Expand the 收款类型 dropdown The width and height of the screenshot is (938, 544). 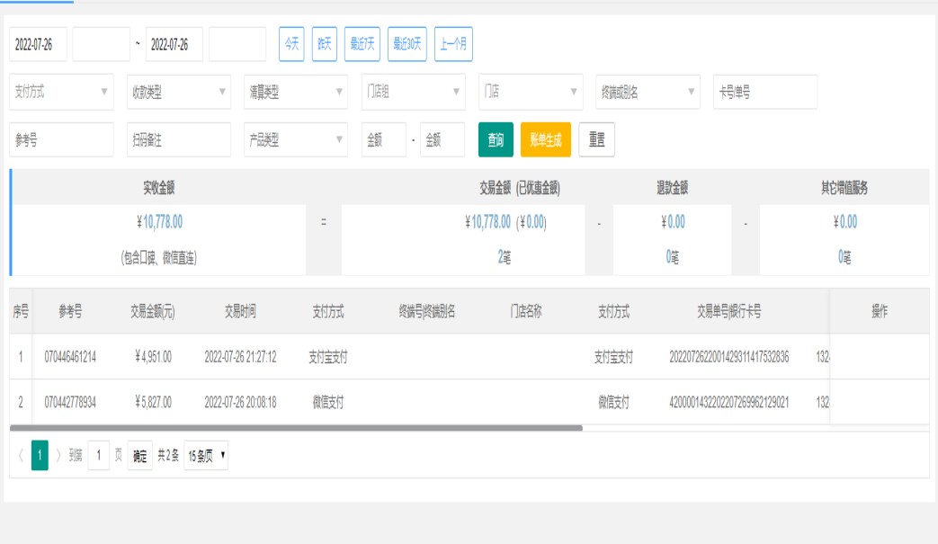[x=178, y=91]
